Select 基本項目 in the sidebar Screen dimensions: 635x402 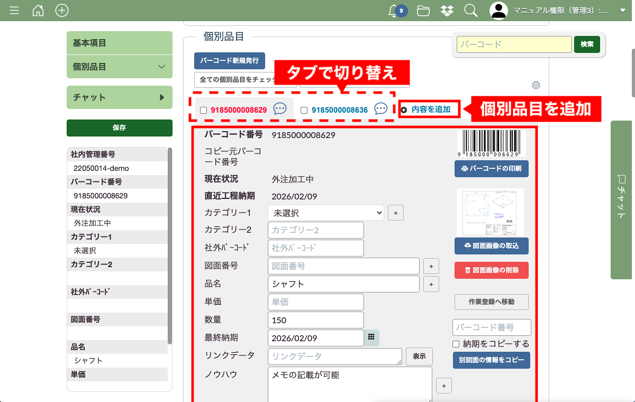(120, 43)
